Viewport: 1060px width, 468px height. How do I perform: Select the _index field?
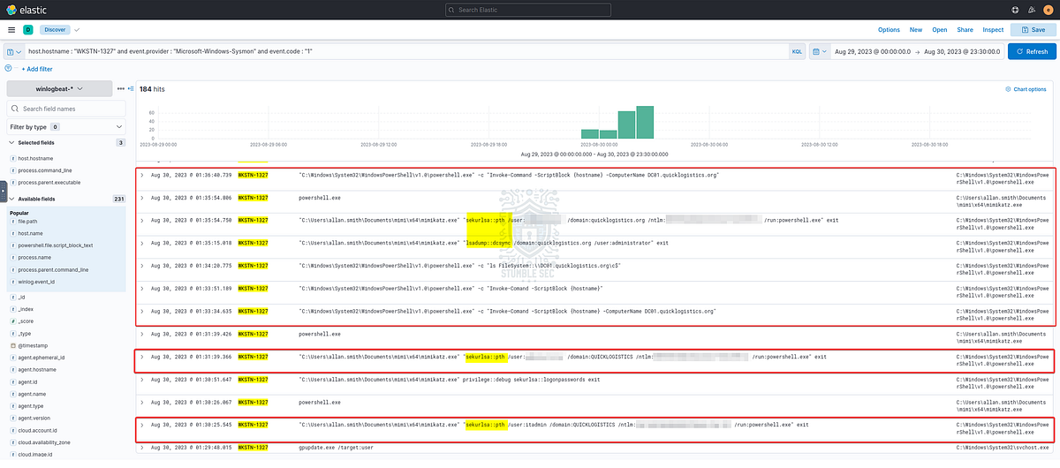click(26, 310)
